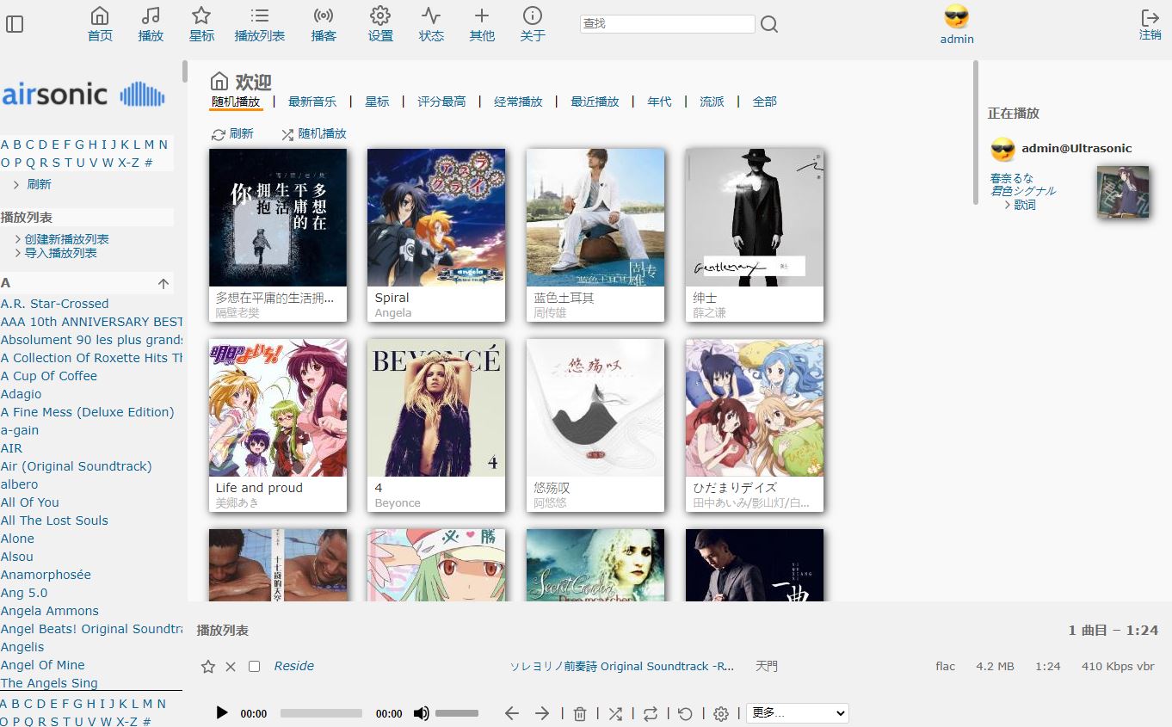Select the 随机播放 tab
This screenshot has height=727, width=1172.
click(x=236, y=102)
